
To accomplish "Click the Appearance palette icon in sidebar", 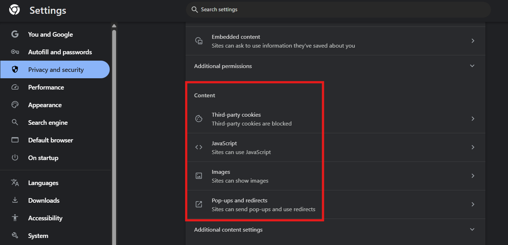I will click(15, 105).
